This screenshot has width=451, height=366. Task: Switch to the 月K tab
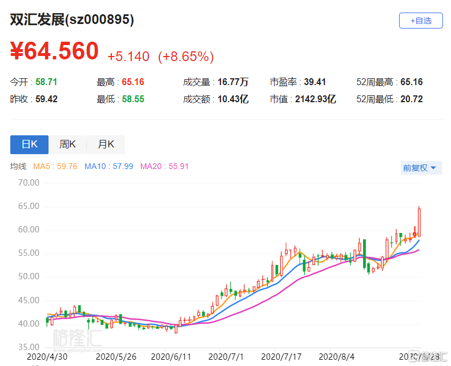point(106,144)
